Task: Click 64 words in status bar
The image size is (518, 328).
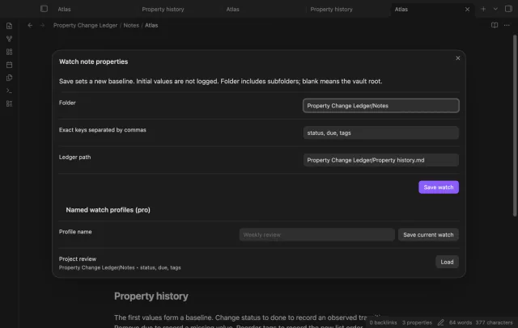Action: coord(461,322)
